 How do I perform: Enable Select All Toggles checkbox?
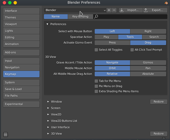coord(96,50)
